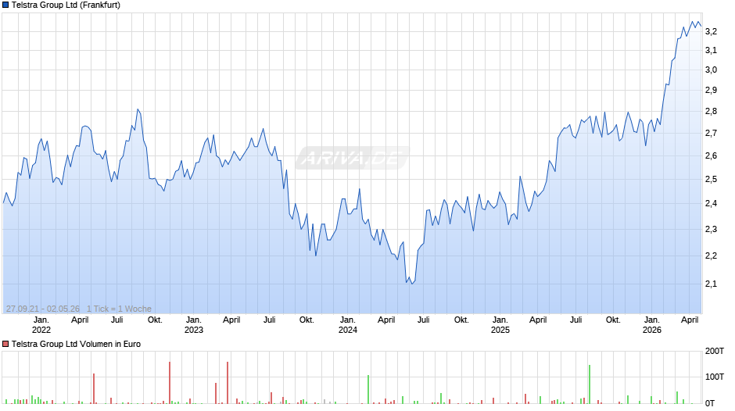
Task: Click the tall red volume bar near Okt. 2022
Action: click(x=170, y=382)
